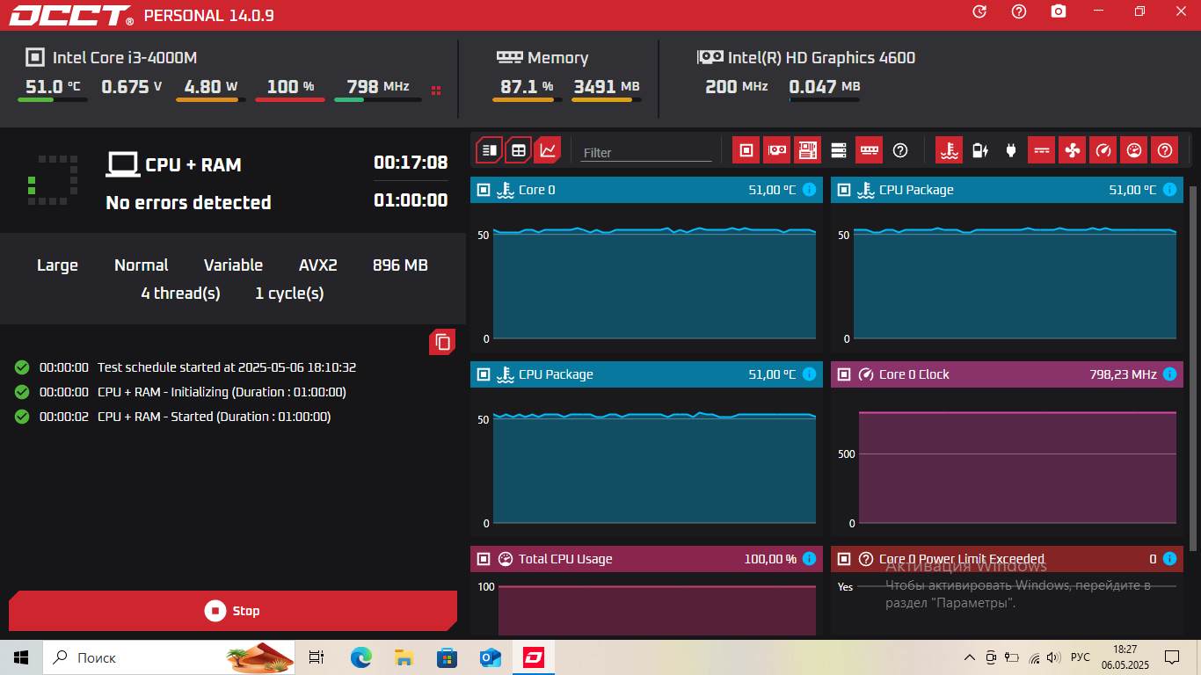Screen dimensions: 1201x675
Task: Toggle the motherboard sensors filter icon
Action: point(807,150)
